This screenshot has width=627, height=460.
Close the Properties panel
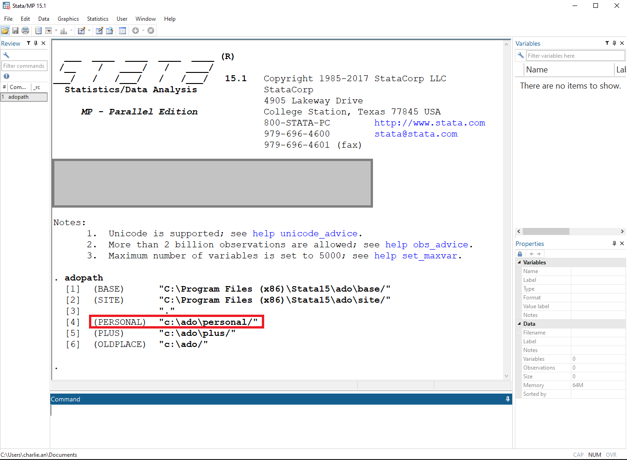[622, 243]
